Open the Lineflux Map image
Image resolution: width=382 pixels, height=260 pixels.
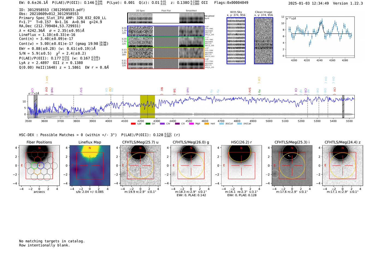90,166
